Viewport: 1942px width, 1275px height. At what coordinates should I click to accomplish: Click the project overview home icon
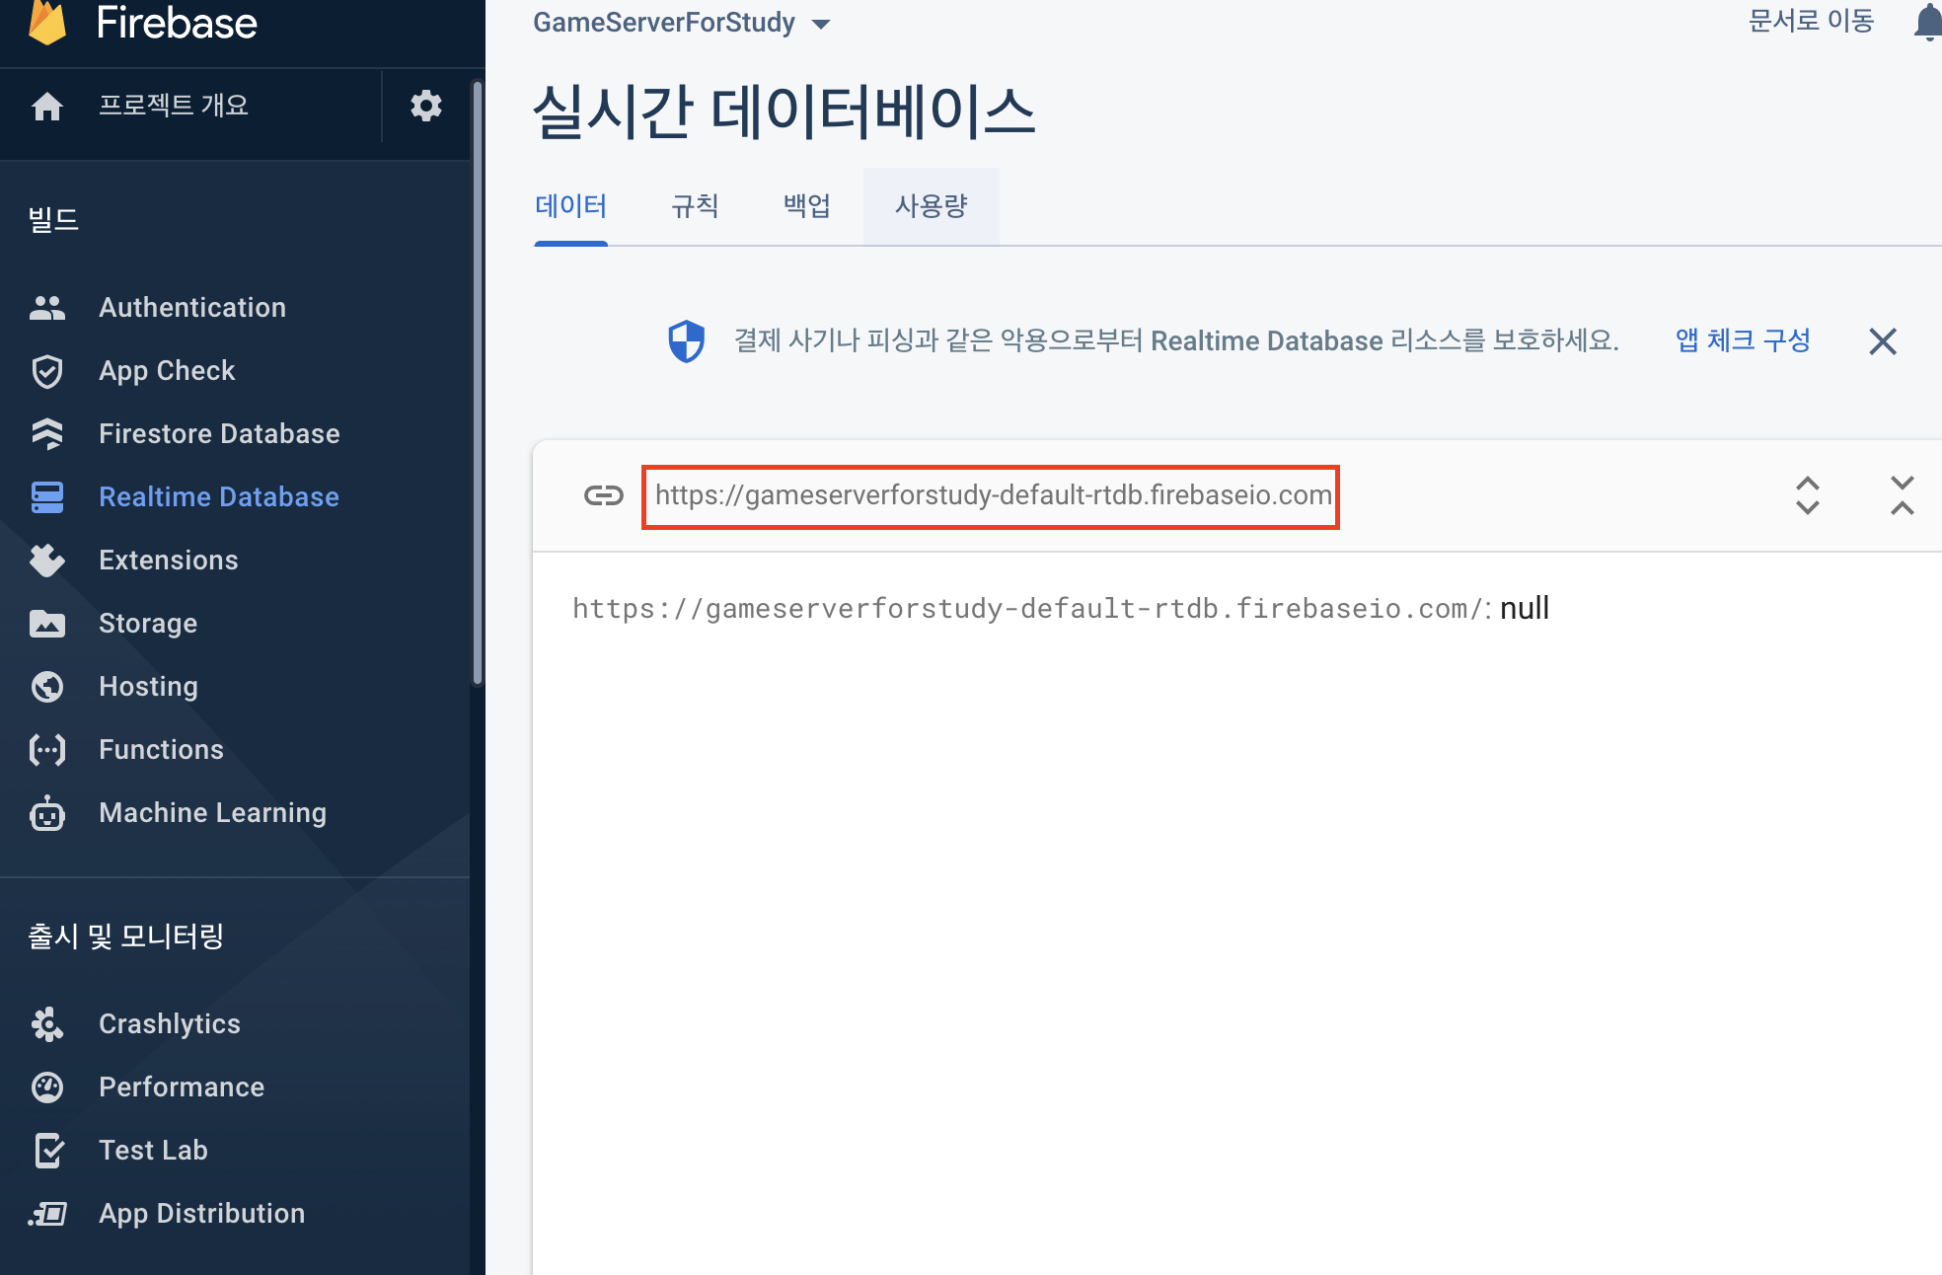click(x=47, y=106)
